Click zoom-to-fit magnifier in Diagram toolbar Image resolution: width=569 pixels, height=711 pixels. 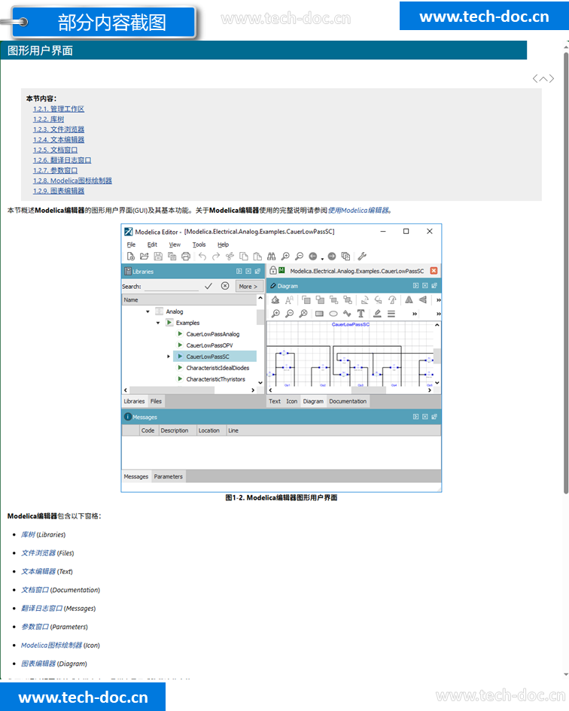pyautogui.click(x=303, y=313)
